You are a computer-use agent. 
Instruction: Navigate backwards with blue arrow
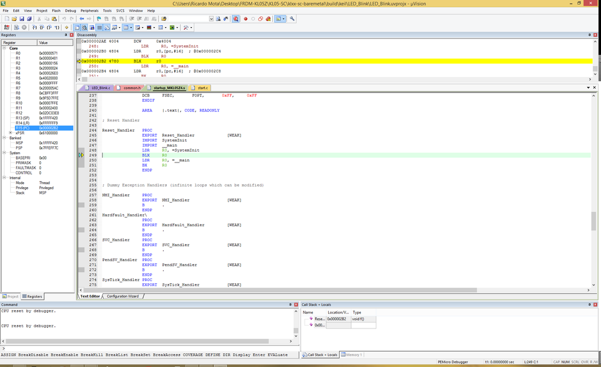82,19
